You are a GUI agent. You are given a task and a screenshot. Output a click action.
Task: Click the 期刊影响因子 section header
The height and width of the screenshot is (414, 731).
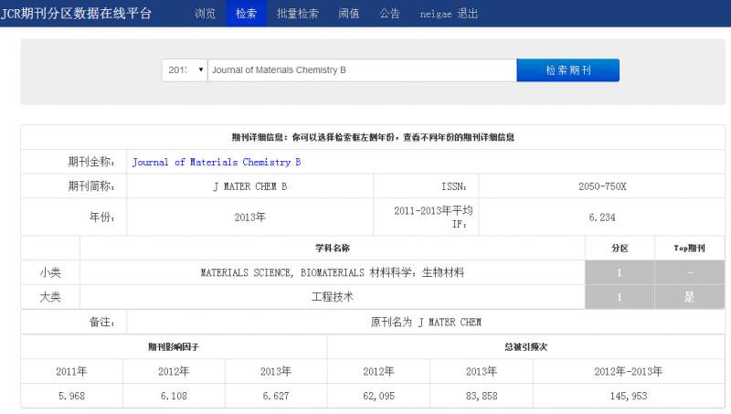coord(174,347)
